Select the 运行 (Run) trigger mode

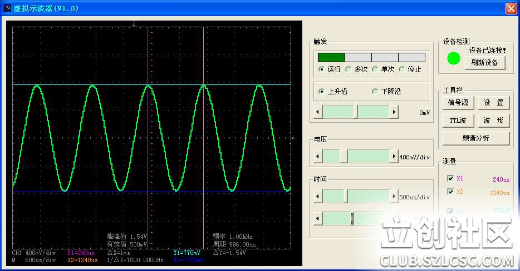pyautogui.click(x=322, y=69)
